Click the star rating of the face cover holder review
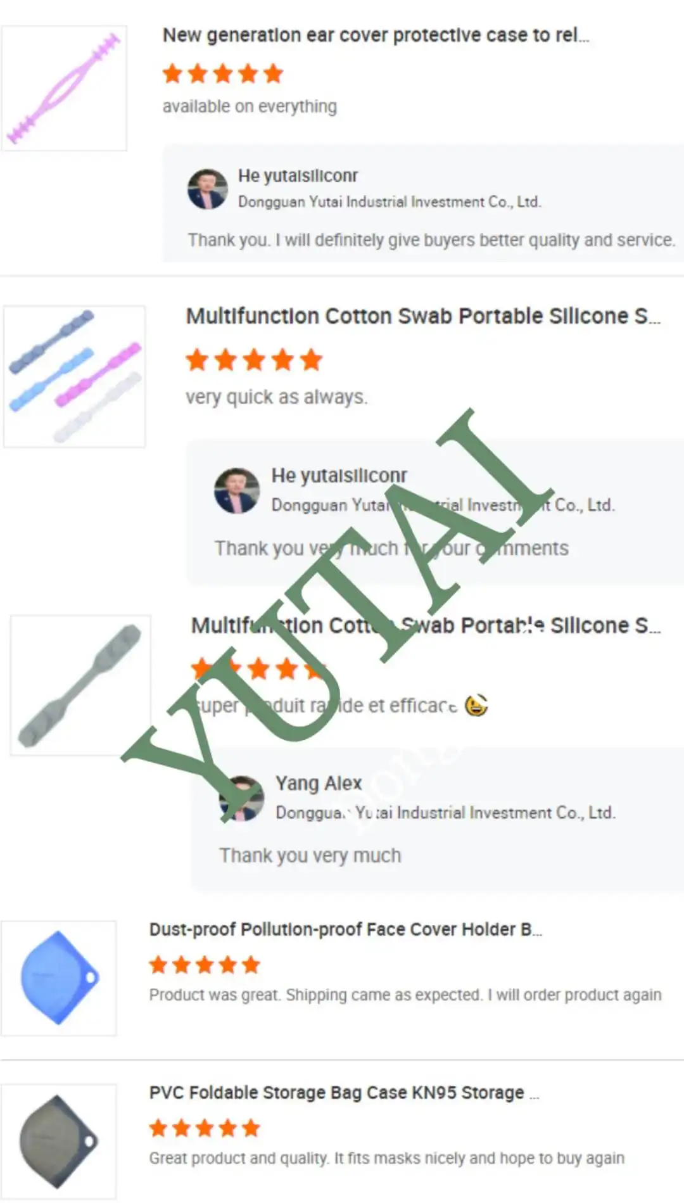Image resolution: width=684 pixels, height=1203 pixels. [205, 965]
